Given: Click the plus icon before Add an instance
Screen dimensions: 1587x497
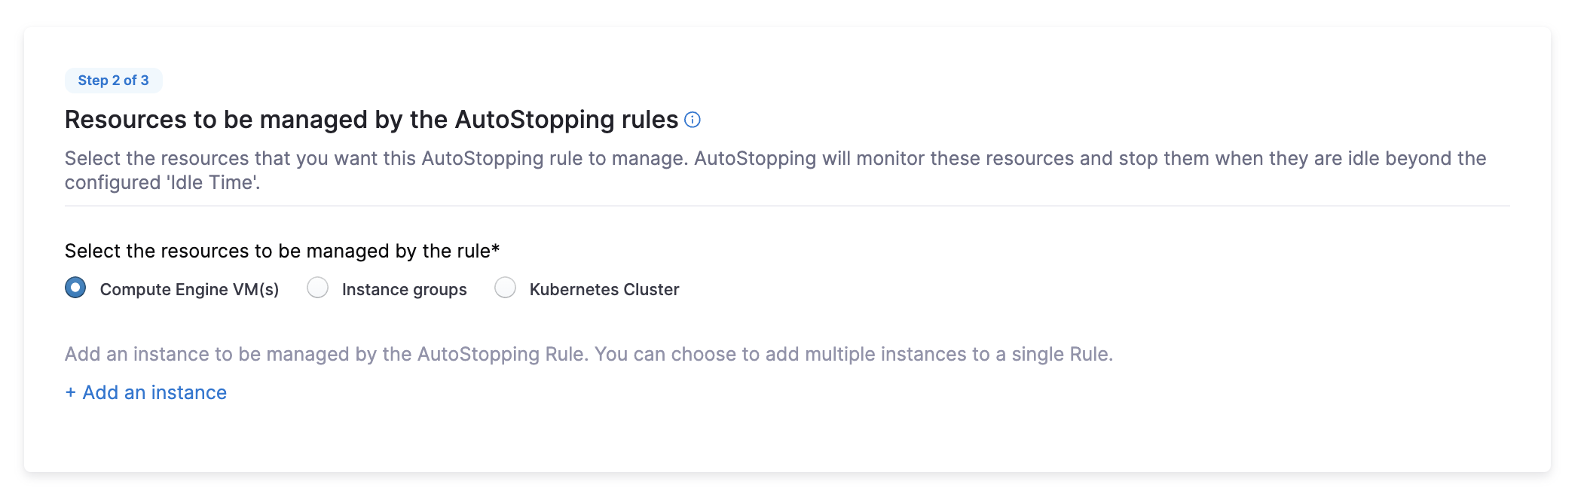Looking at the screenshot, I should [70, 392].
